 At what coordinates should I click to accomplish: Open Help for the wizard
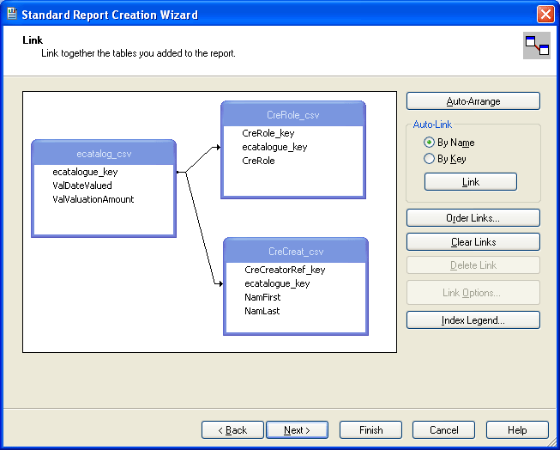pyautogui.click(x=517, y=430)
